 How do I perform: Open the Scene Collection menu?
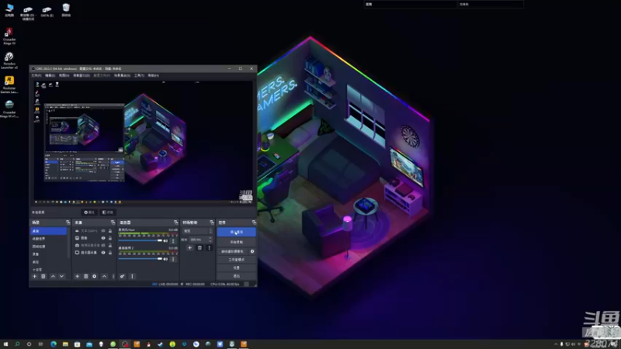122,75
